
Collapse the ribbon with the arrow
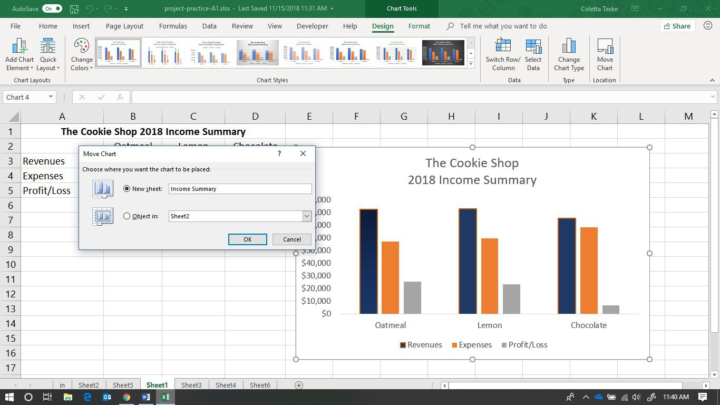(x=712, y=80)
